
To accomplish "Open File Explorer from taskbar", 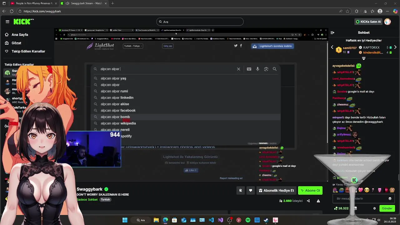I will pyautogui.click(x=156, y=220).
